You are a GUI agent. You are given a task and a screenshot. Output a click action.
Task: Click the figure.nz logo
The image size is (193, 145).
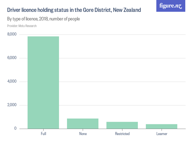point(171,6)
